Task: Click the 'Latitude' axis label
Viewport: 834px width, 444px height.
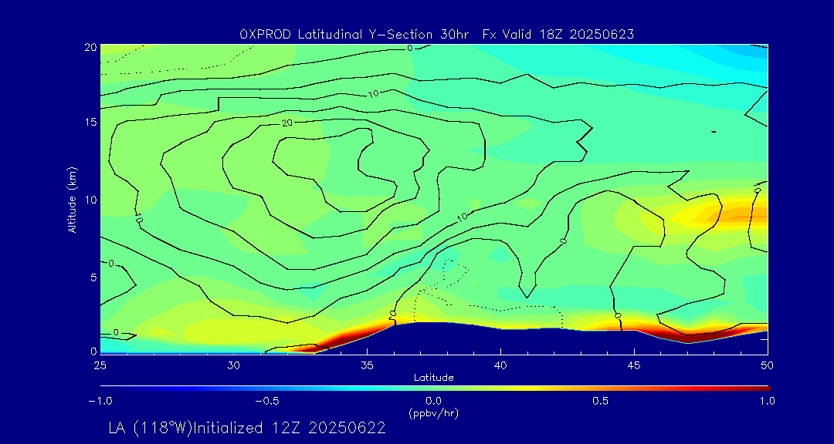Action: 434,378
